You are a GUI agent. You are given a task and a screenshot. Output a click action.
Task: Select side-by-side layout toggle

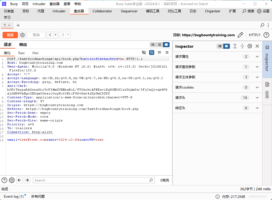153,45
